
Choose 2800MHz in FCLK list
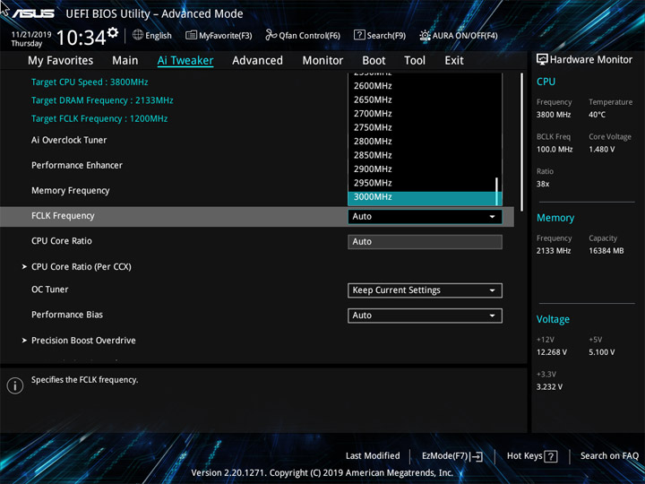click(x=422, y=142)
